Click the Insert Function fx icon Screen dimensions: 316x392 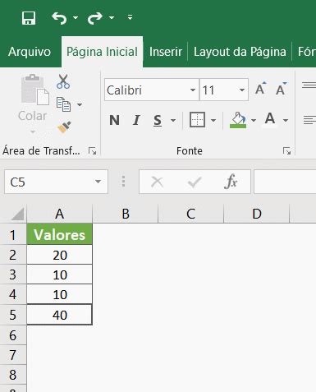(231, 182)
